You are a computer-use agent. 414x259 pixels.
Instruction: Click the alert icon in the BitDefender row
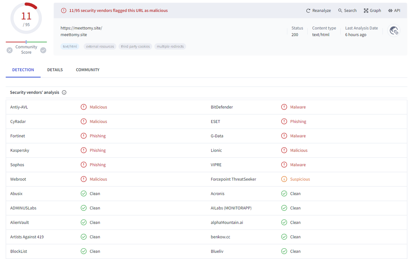click(284, 107)
